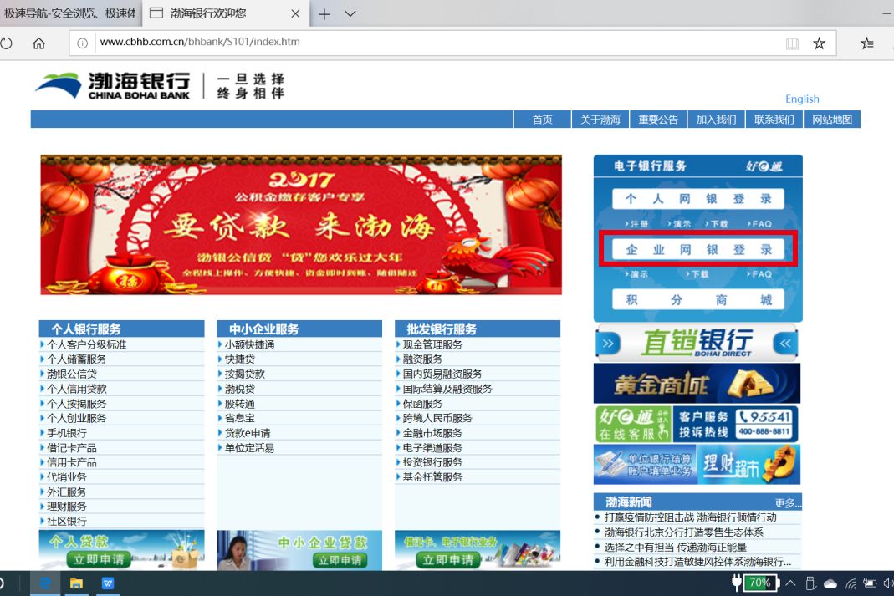Click Wi-Fi network icon in tray
The image size is (894, 596).
851,583
